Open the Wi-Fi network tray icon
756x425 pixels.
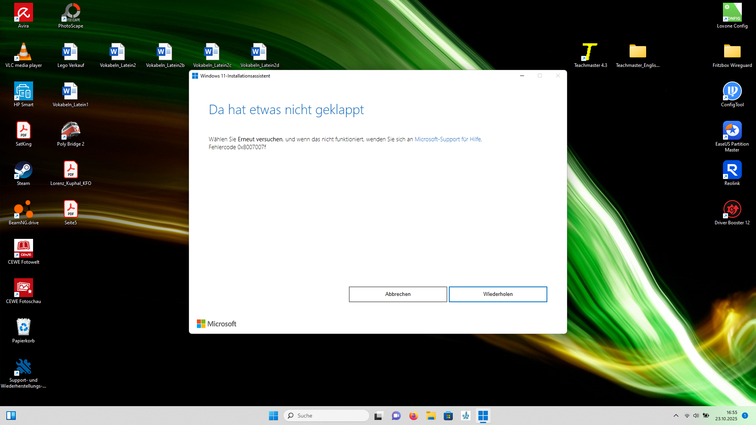click(x=687, y=416)
